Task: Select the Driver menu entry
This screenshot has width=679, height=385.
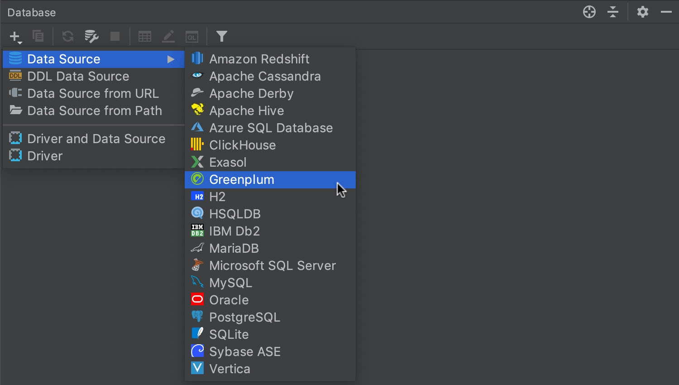Action: (x=94, y=156)
